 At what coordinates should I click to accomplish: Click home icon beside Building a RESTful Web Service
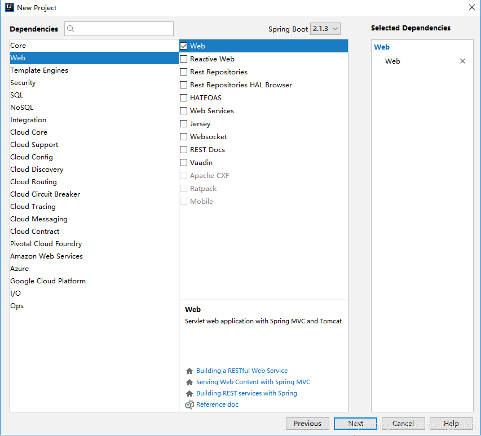click(x=189, y=371)
